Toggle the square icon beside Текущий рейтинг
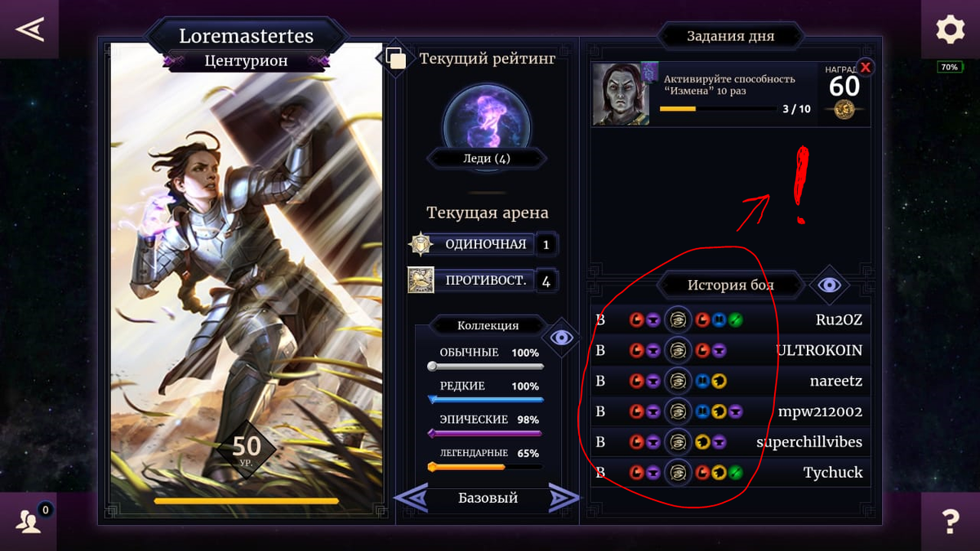The width and height of the screenshot is (980, 551). 396,59
